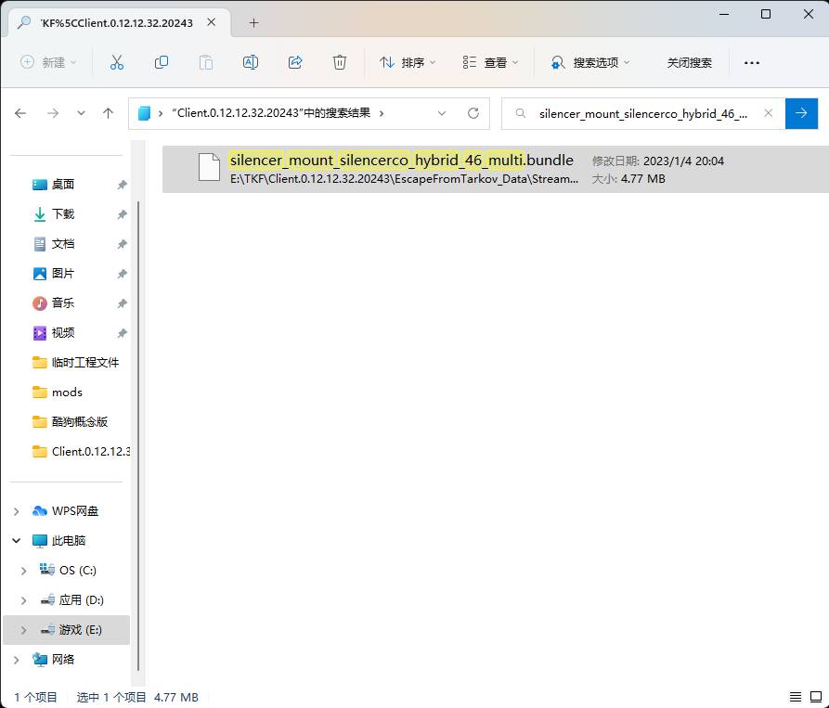829x708 pixels.
Task: Click the Copy icon in toolbar
Action: [162, 62]
